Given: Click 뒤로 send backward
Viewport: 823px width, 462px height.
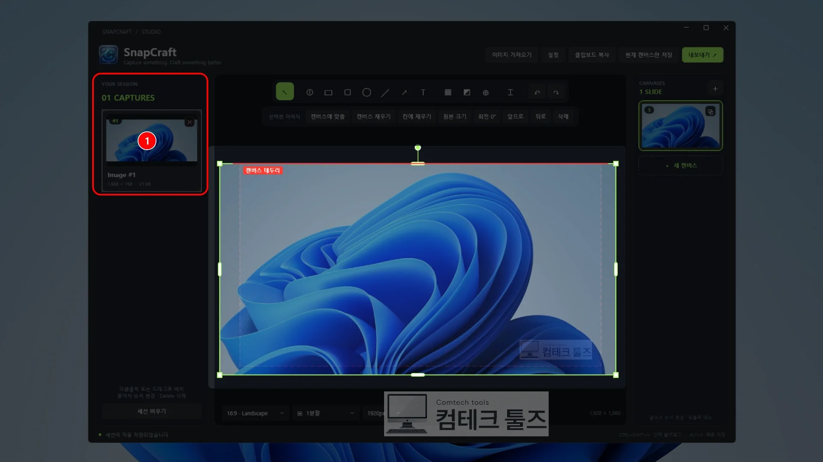Looking at the screenshot, I should (540, 116).
